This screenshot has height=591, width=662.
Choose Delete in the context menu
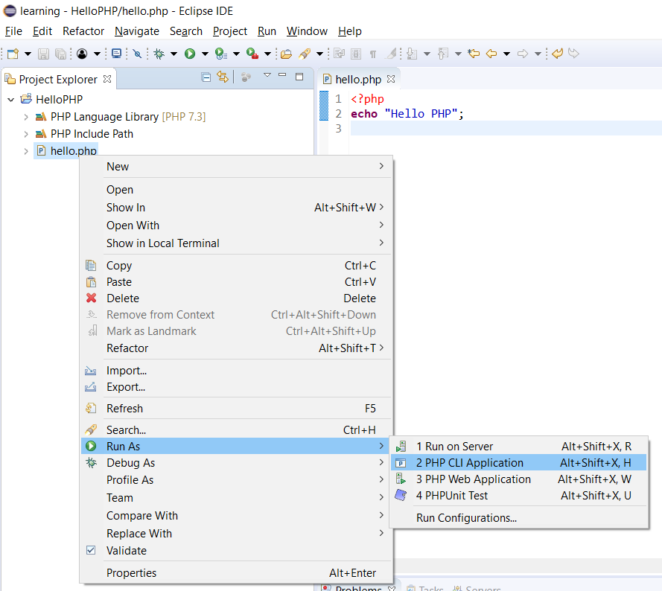click(237, 298)
